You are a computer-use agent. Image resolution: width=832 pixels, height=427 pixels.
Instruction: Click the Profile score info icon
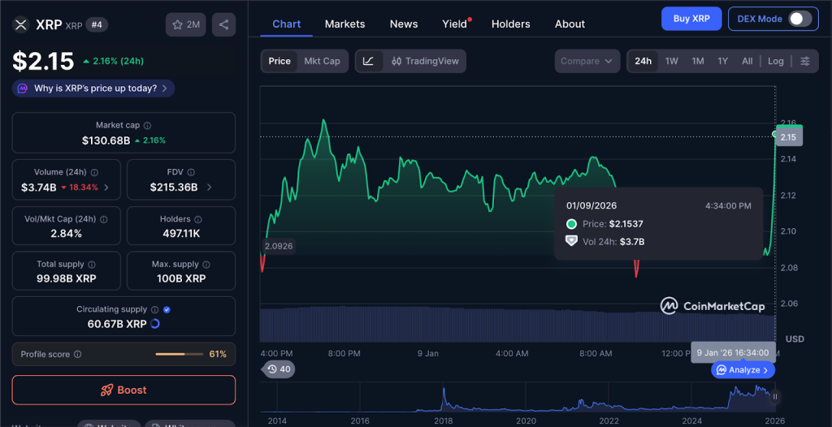pyautogui.click(x=78, y=355)
